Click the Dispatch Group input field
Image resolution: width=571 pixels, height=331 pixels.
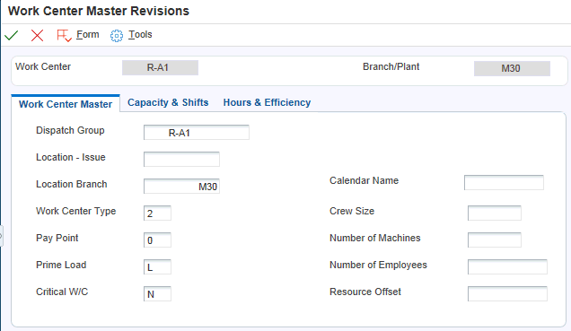pyautogui.click(x=197, y=133)
